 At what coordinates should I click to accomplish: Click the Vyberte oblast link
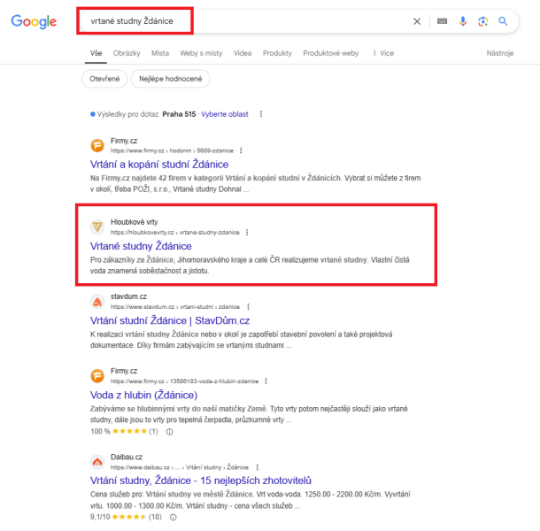pos(225,114)
